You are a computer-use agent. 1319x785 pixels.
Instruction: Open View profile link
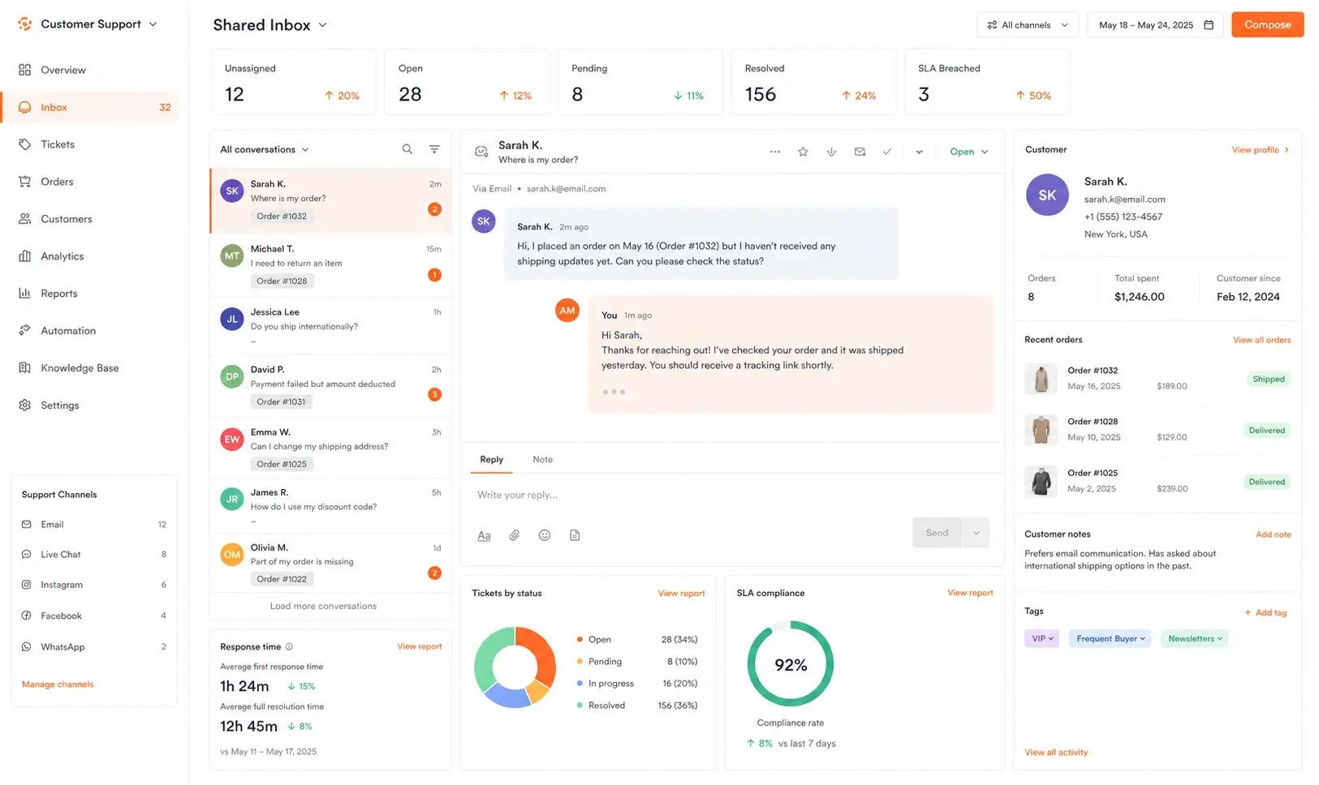[1261, 150]
